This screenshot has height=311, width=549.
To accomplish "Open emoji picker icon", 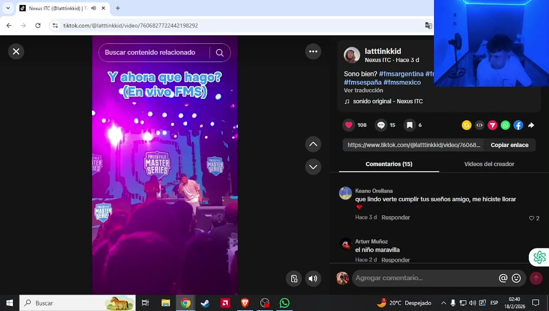I will [x=516, y=278].
